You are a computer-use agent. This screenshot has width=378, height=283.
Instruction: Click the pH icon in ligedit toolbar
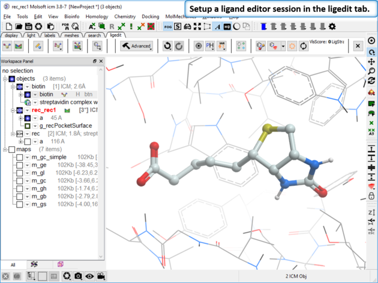click(x=211, y=46)
